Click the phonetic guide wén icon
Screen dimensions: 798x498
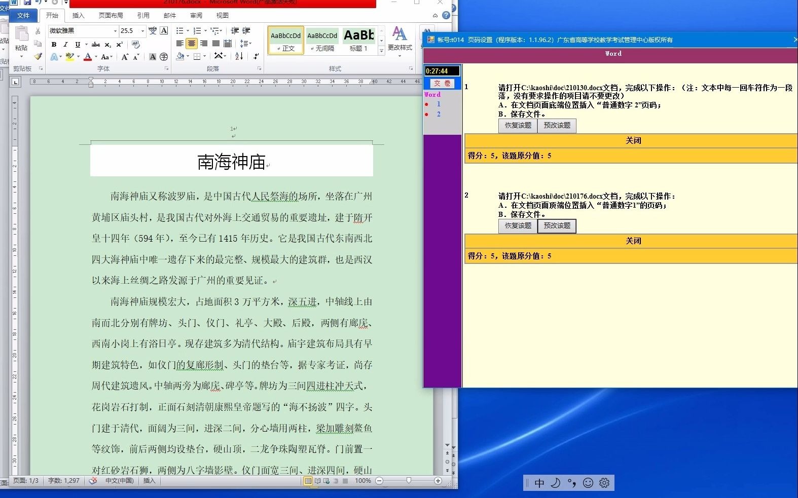click(x=153, y=31)
